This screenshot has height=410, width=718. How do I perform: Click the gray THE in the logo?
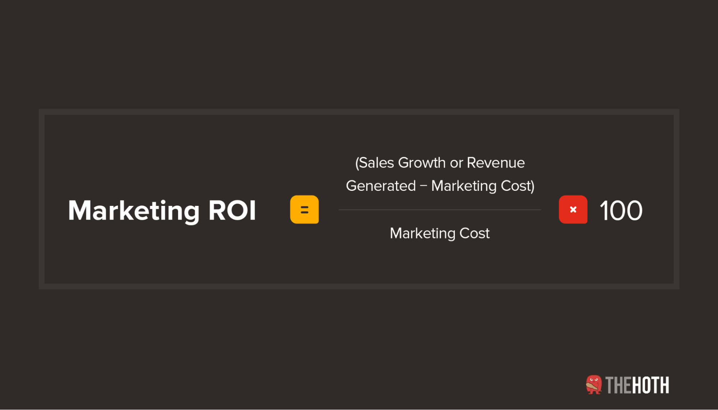click(x=618, y=385)
